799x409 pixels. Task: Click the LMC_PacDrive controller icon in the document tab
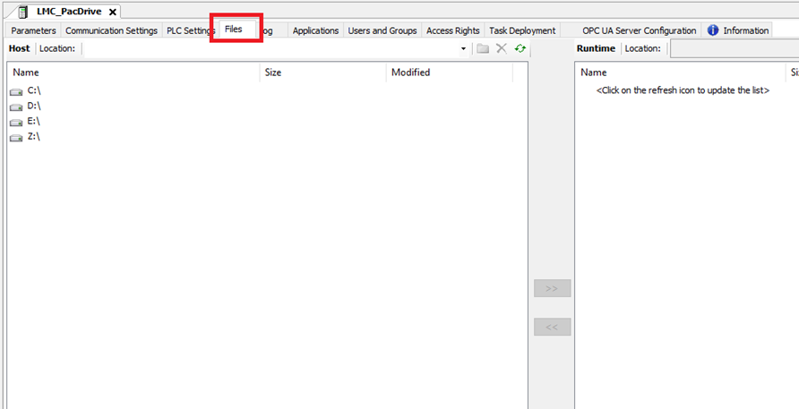coord(23,11)
